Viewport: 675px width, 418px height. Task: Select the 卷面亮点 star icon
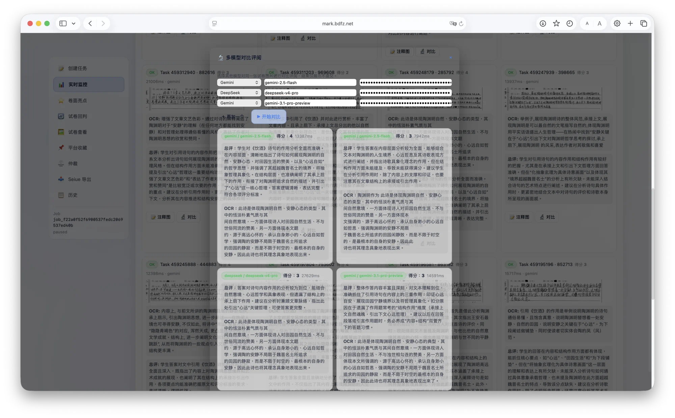pyautogui.click(x=61, y=100)
